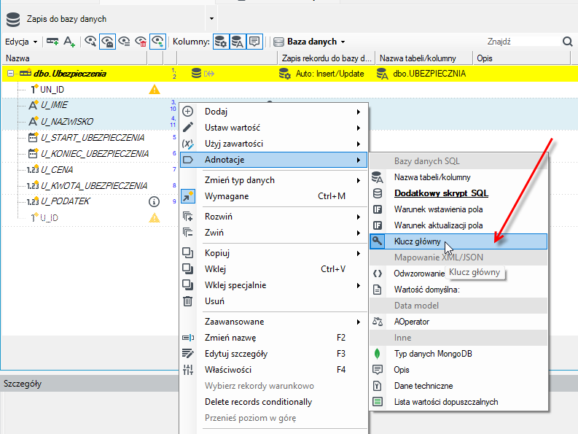Select the U_KWOTA_UBEZPIECZENIA numeric field
Image resolution: width=578 pixels, height=434 pixels.
[x=93, y=185]
